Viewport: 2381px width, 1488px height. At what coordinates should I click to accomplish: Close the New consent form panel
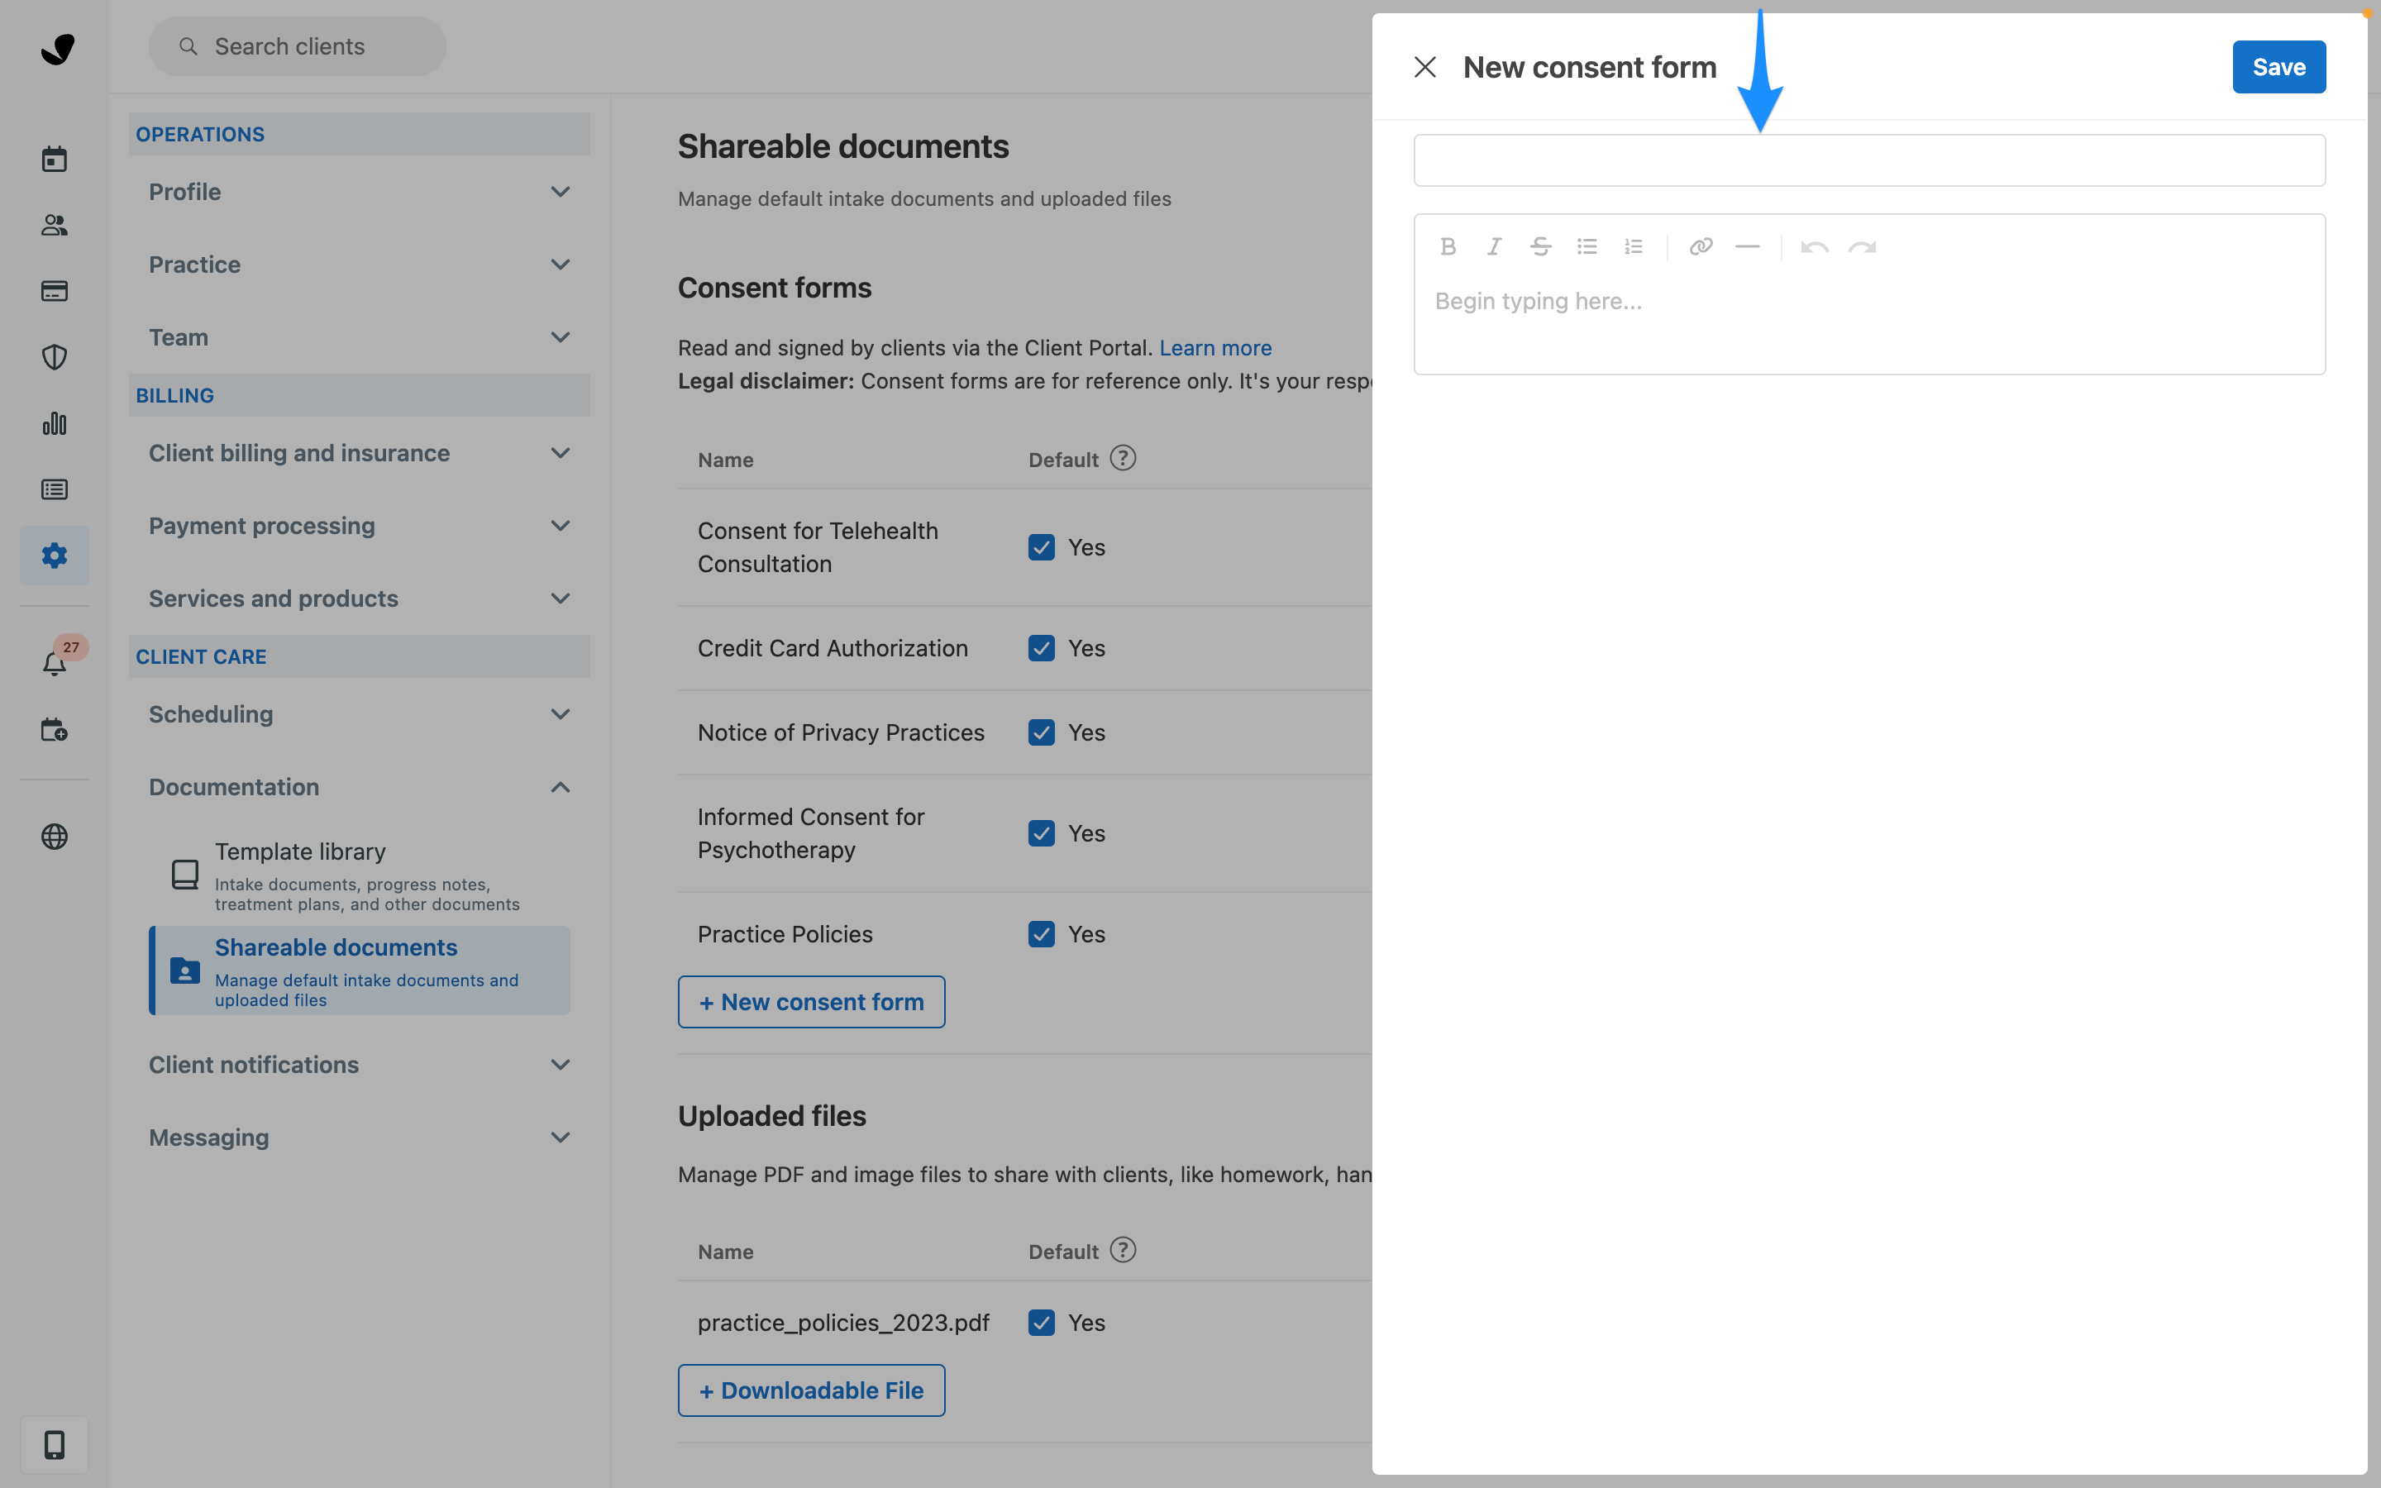[1424, 67]
